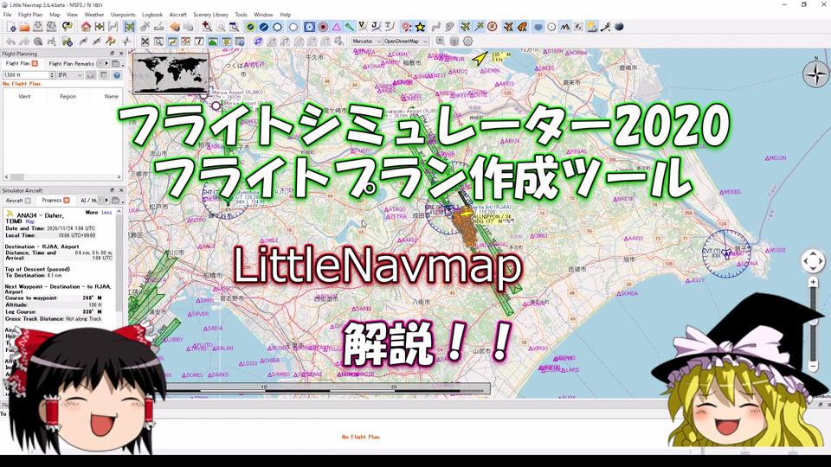
Task: Click the Map link next to aircraft name
Action: [30, 221]
